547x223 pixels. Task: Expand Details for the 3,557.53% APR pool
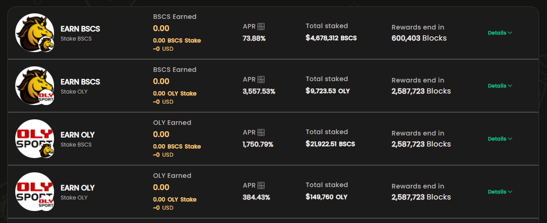coord(500,86)
